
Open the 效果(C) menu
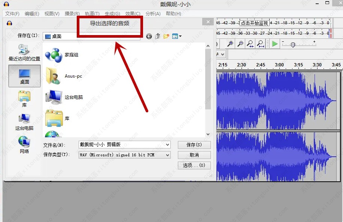133,14
